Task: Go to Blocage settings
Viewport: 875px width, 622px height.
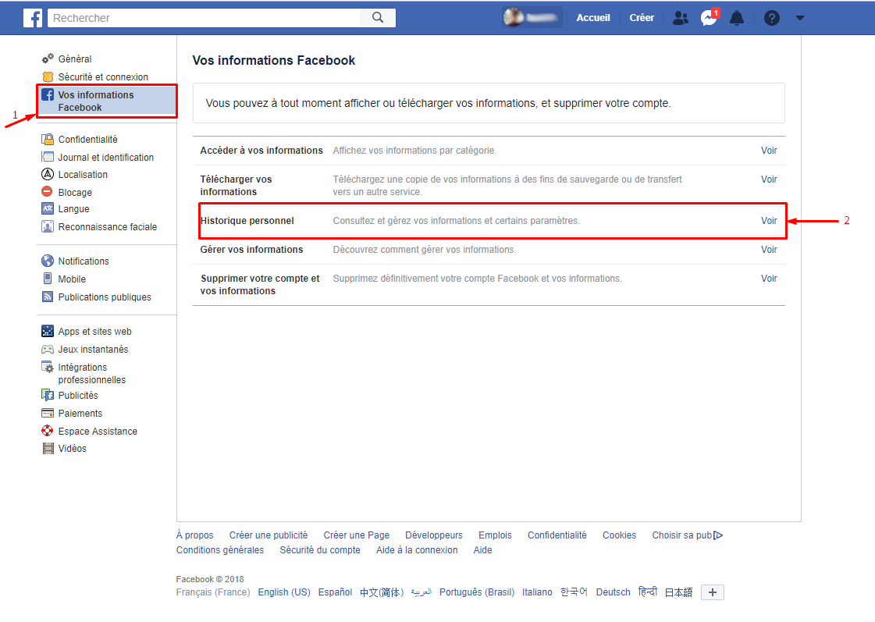Action: (x=75, y=193)
